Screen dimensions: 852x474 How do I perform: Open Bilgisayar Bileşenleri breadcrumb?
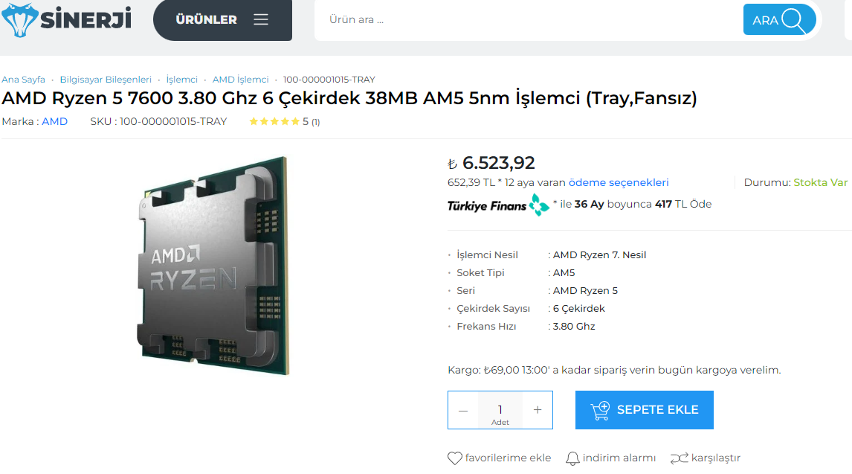tap(106, 80)
